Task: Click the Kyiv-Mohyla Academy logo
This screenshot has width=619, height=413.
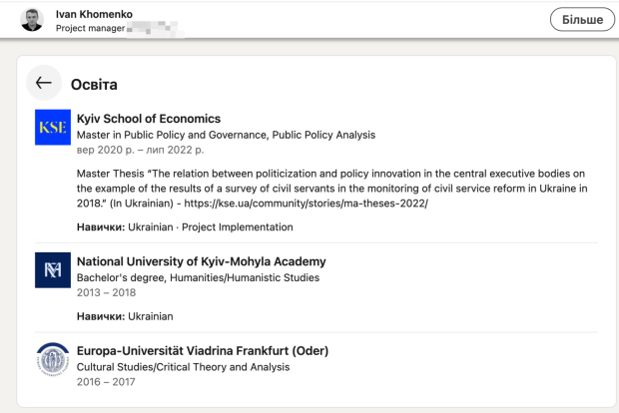Action: point(53,270)
